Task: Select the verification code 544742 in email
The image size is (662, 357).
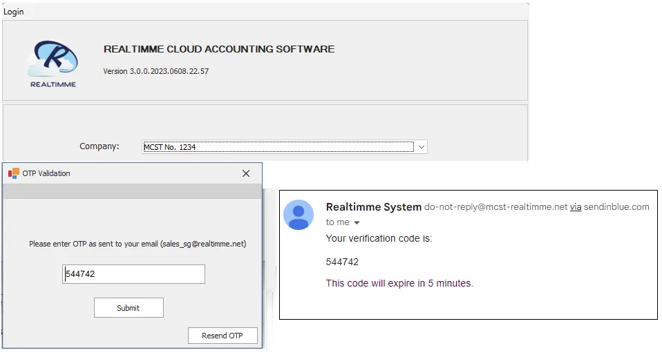Action: pyautogui.click(x=342, y=262)
